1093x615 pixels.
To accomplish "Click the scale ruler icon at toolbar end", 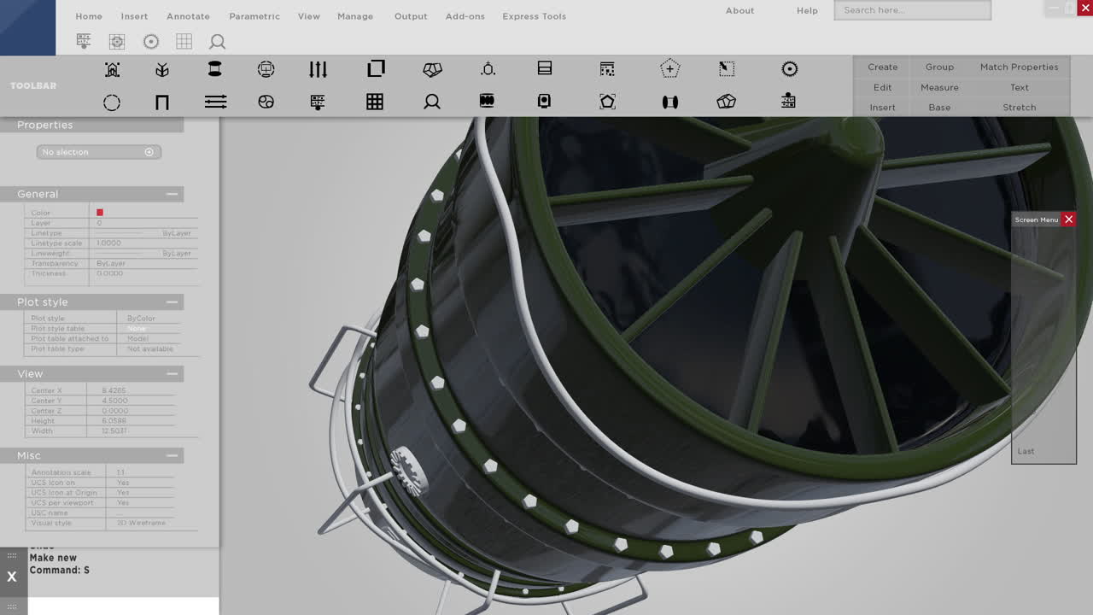I will 788,102.
